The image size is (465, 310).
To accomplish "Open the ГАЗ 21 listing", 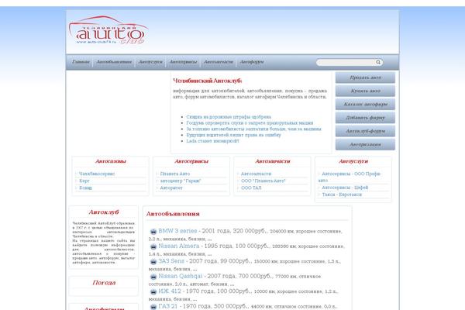I will click(167, 306).
